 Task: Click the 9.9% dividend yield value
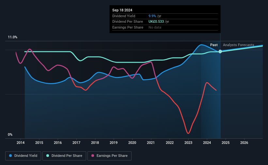click(x=152, y=16)
